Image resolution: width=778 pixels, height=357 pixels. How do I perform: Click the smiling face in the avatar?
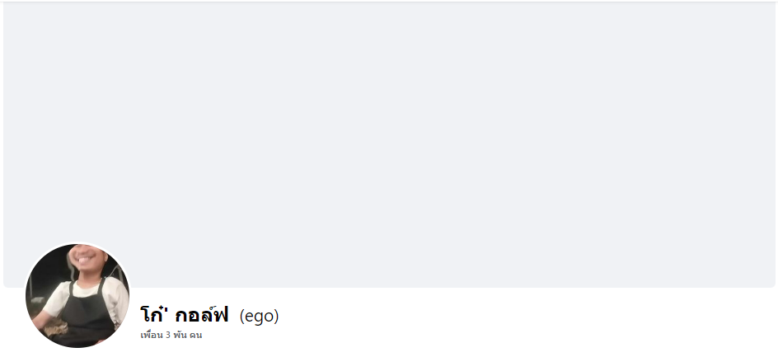pyautogui.click(x=87, y=262)
